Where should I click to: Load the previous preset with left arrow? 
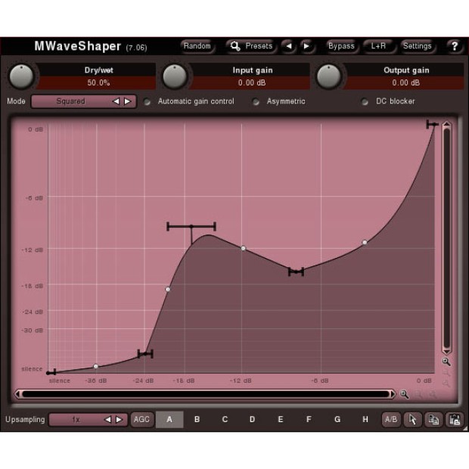click(x=289, y=46)
